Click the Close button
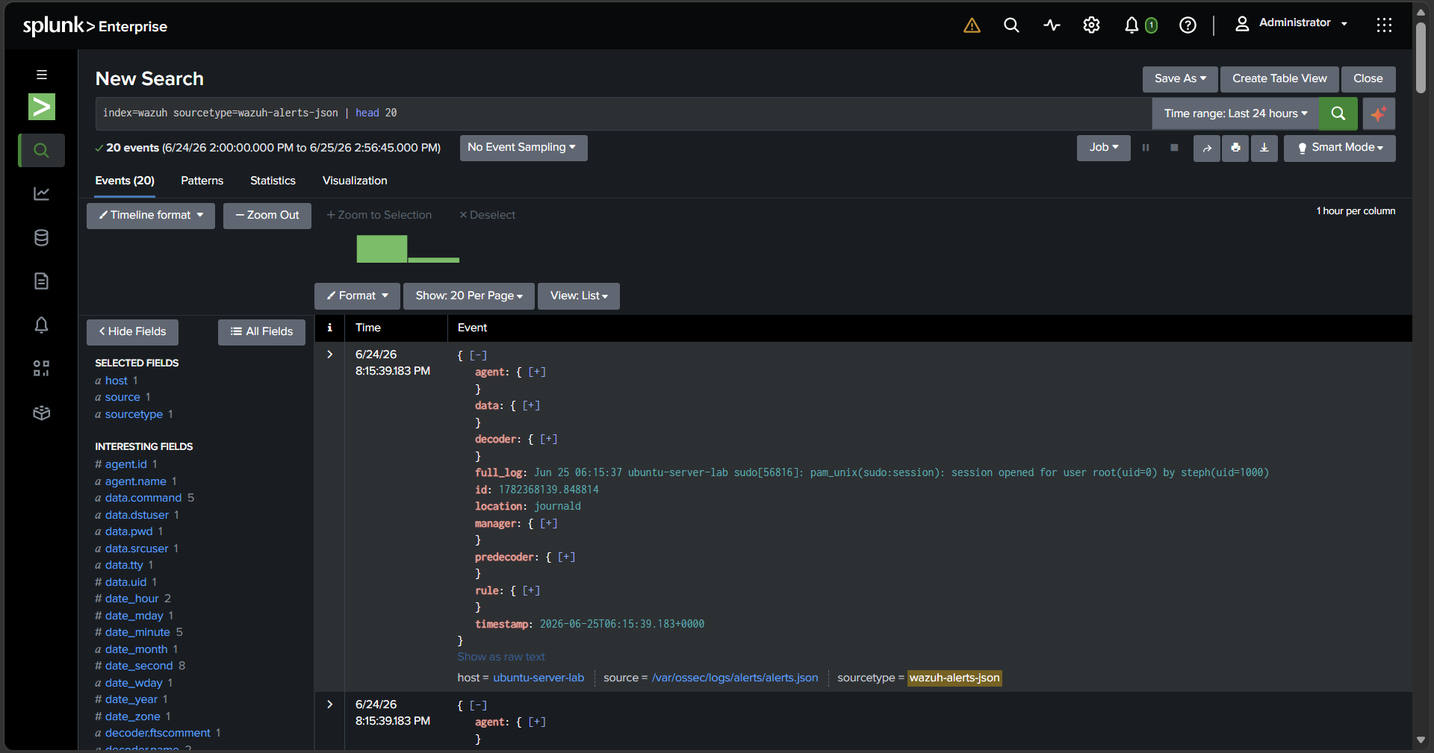 tap(1368, 78)
